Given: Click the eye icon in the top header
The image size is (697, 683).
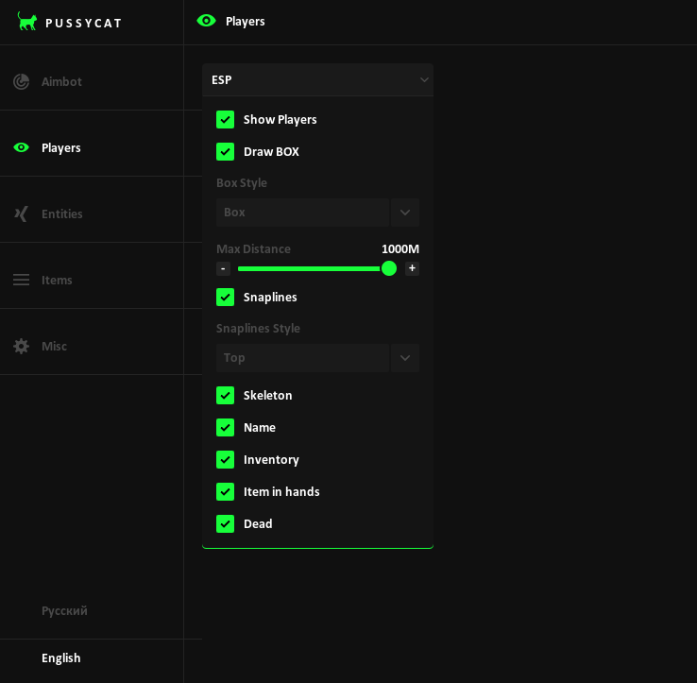Looking at the screenshot, I should point(206,21).
